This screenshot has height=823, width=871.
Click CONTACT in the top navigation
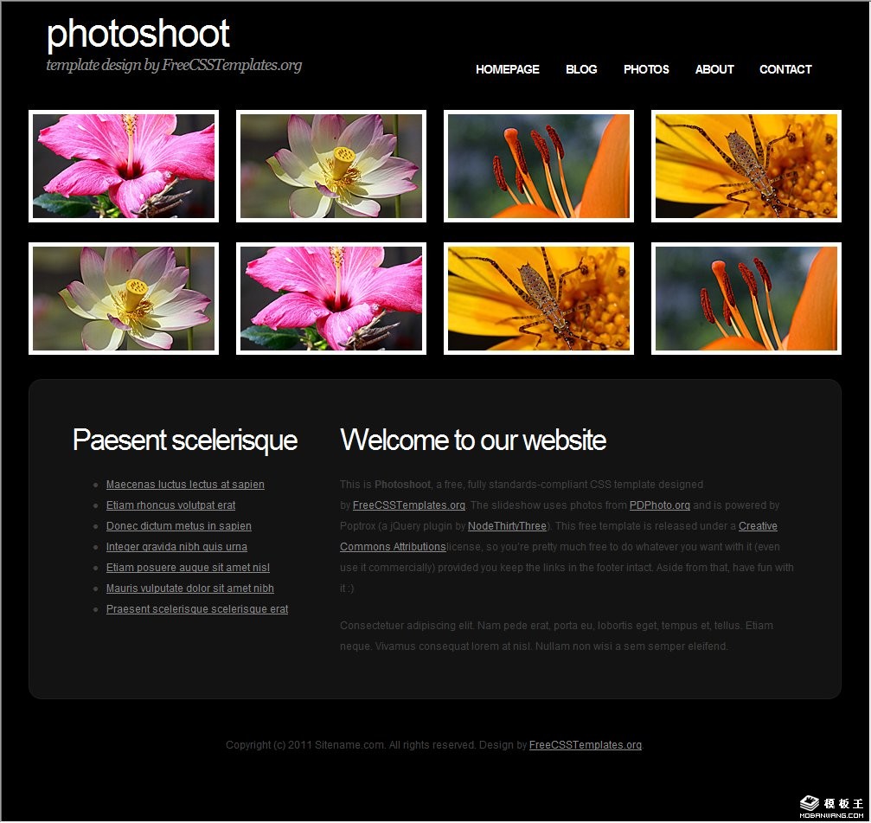pyautogui.click(x=785, y=69)
